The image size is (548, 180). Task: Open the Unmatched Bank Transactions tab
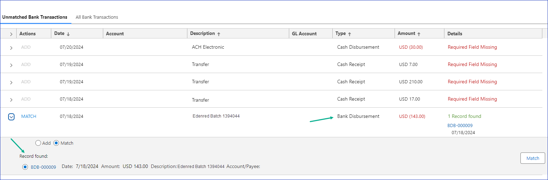click(x=35, y=17)
